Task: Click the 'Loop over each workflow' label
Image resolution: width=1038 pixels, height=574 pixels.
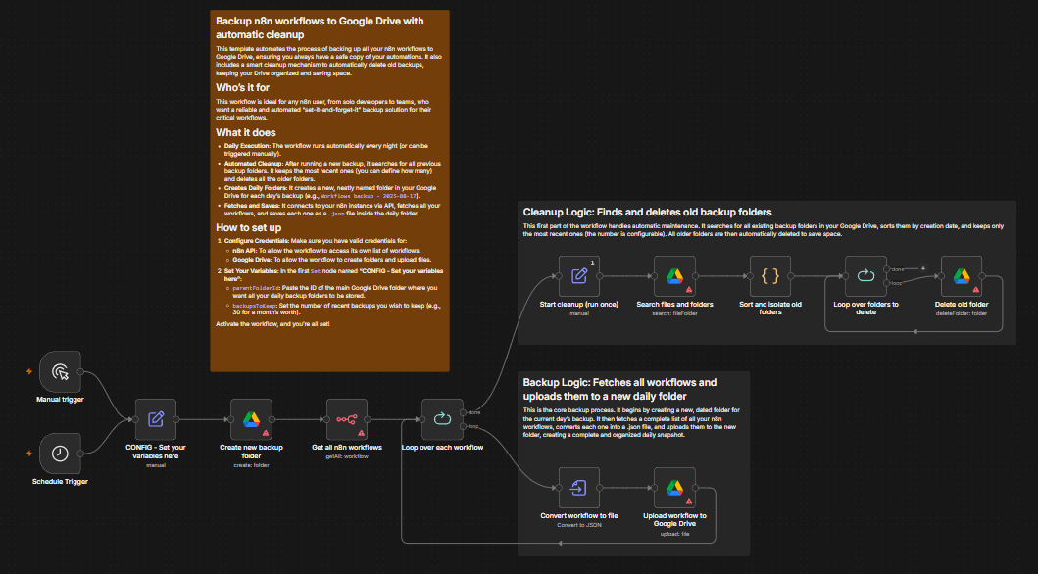Action: point(442,448)
